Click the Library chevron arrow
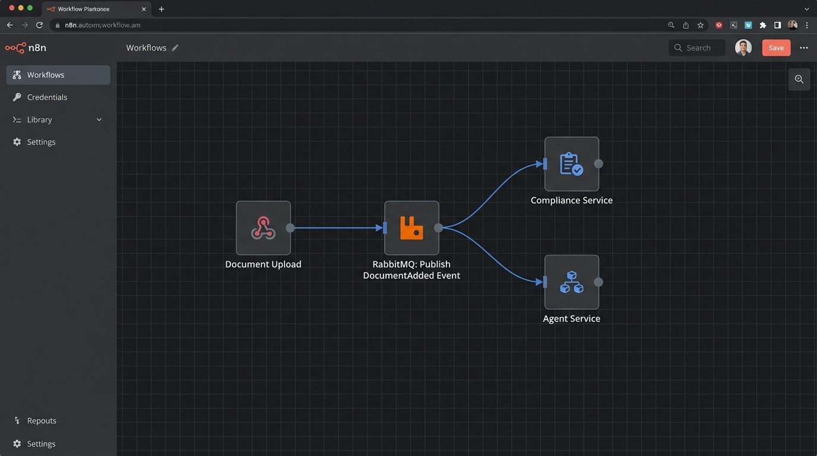Image resolution: width=817 pixels, height=456 pixels. point(99,120)
